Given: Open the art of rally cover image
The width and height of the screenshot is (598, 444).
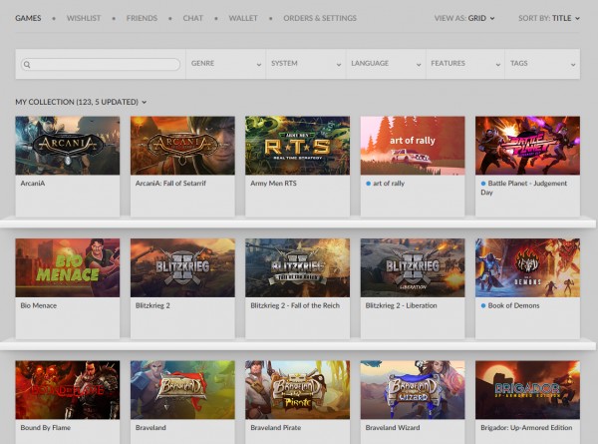Looking at the screenshot, I should click(x=413, y=146).
